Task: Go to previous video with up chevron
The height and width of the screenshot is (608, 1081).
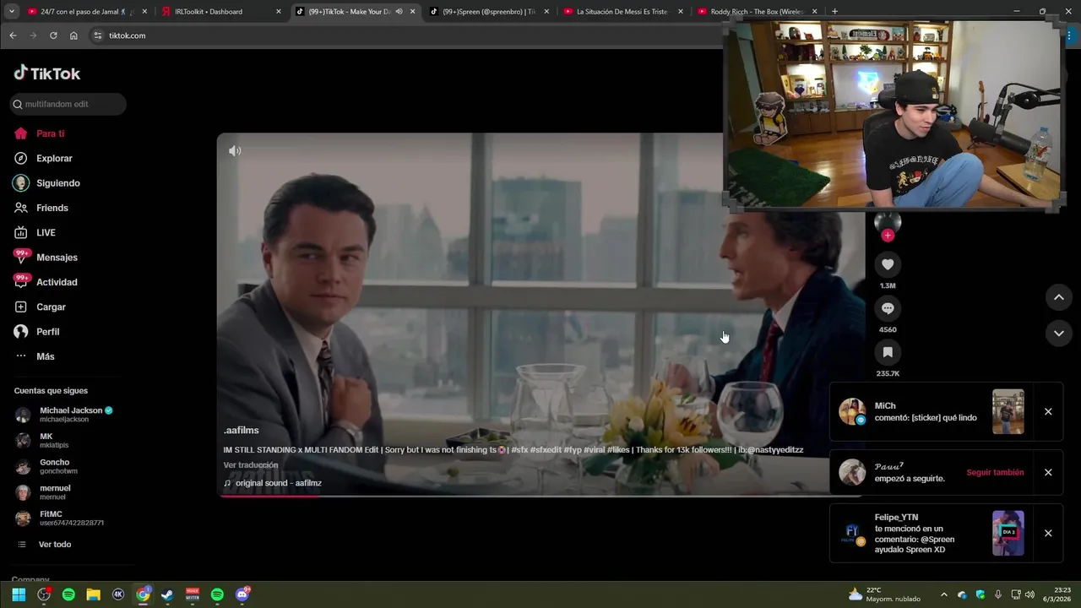Action: [x=1058, y=297]
